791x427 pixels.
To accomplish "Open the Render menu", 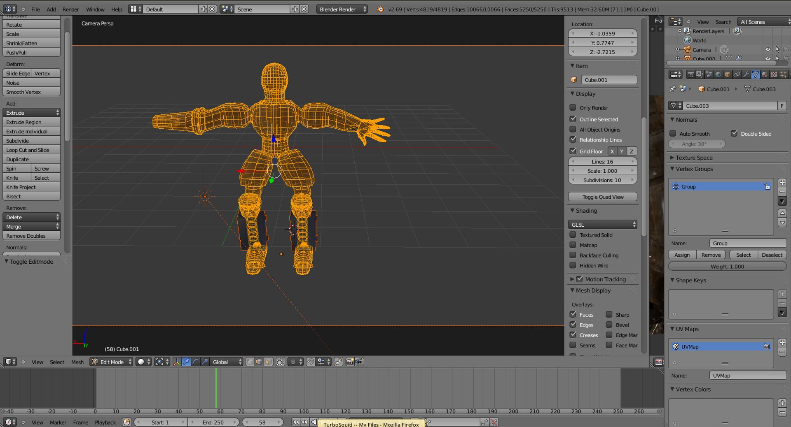I will (x=70, y=9).
